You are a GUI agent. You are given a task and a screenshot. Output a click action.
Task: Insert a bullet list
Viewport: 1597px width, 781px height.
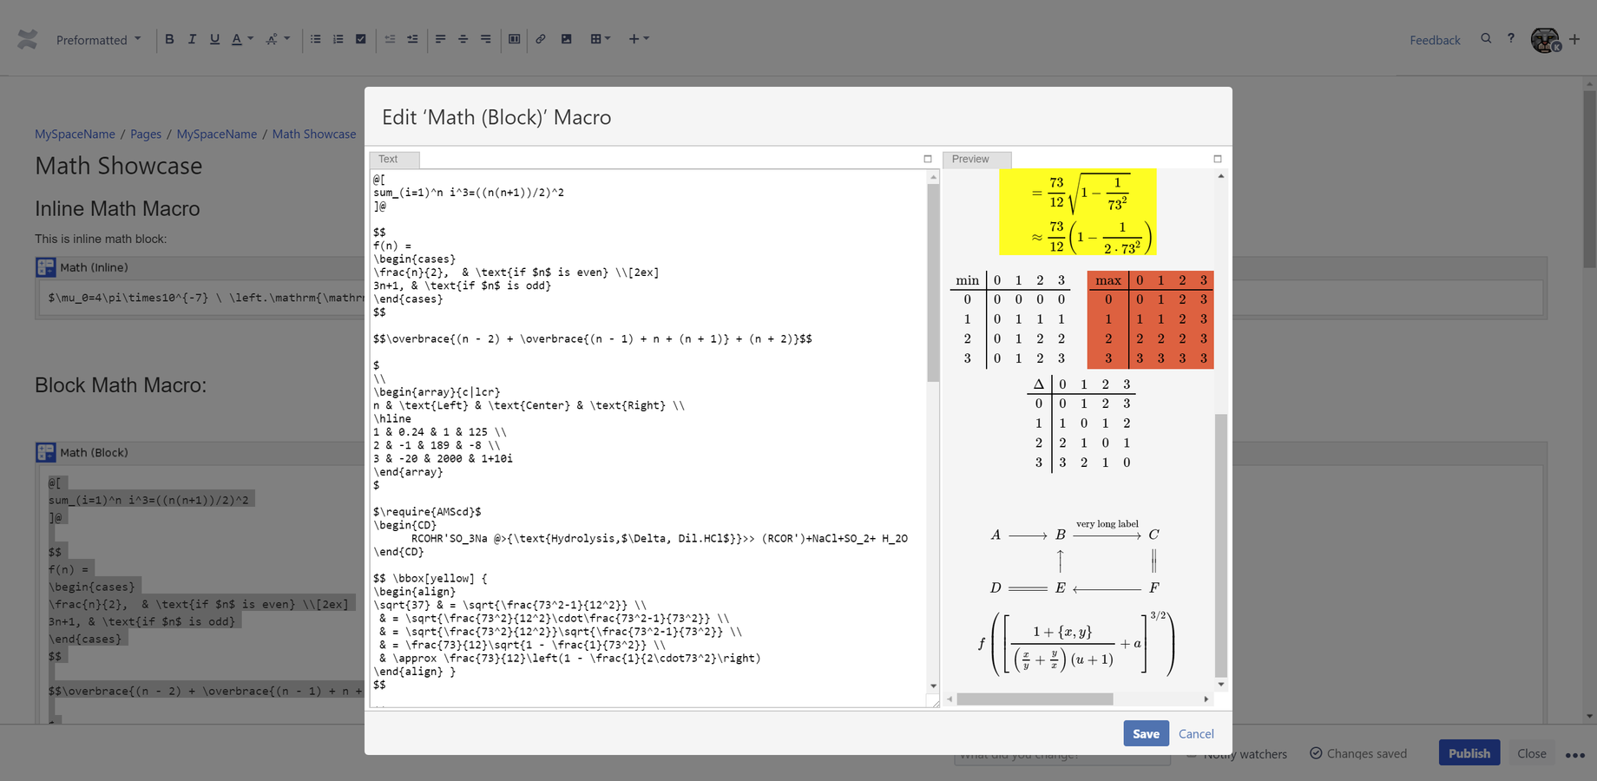(x=315, y=39)
